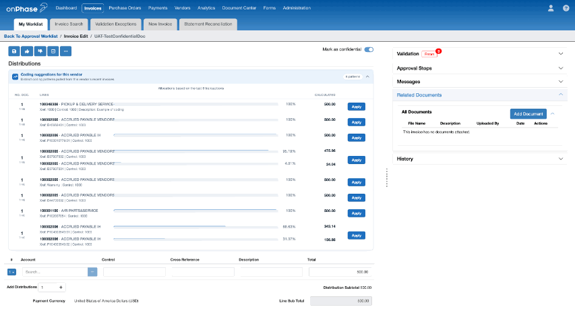Open the help question mark icon
Viewport: 575px width, 324px height.
point(566,8)
